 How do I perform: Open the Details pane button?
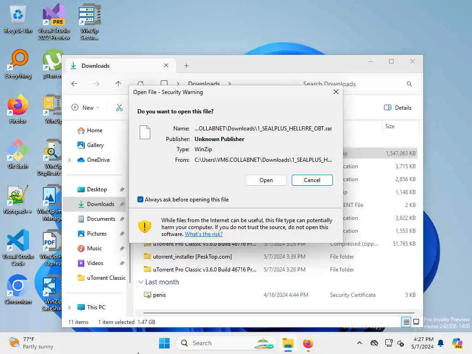tap(398, 107)
